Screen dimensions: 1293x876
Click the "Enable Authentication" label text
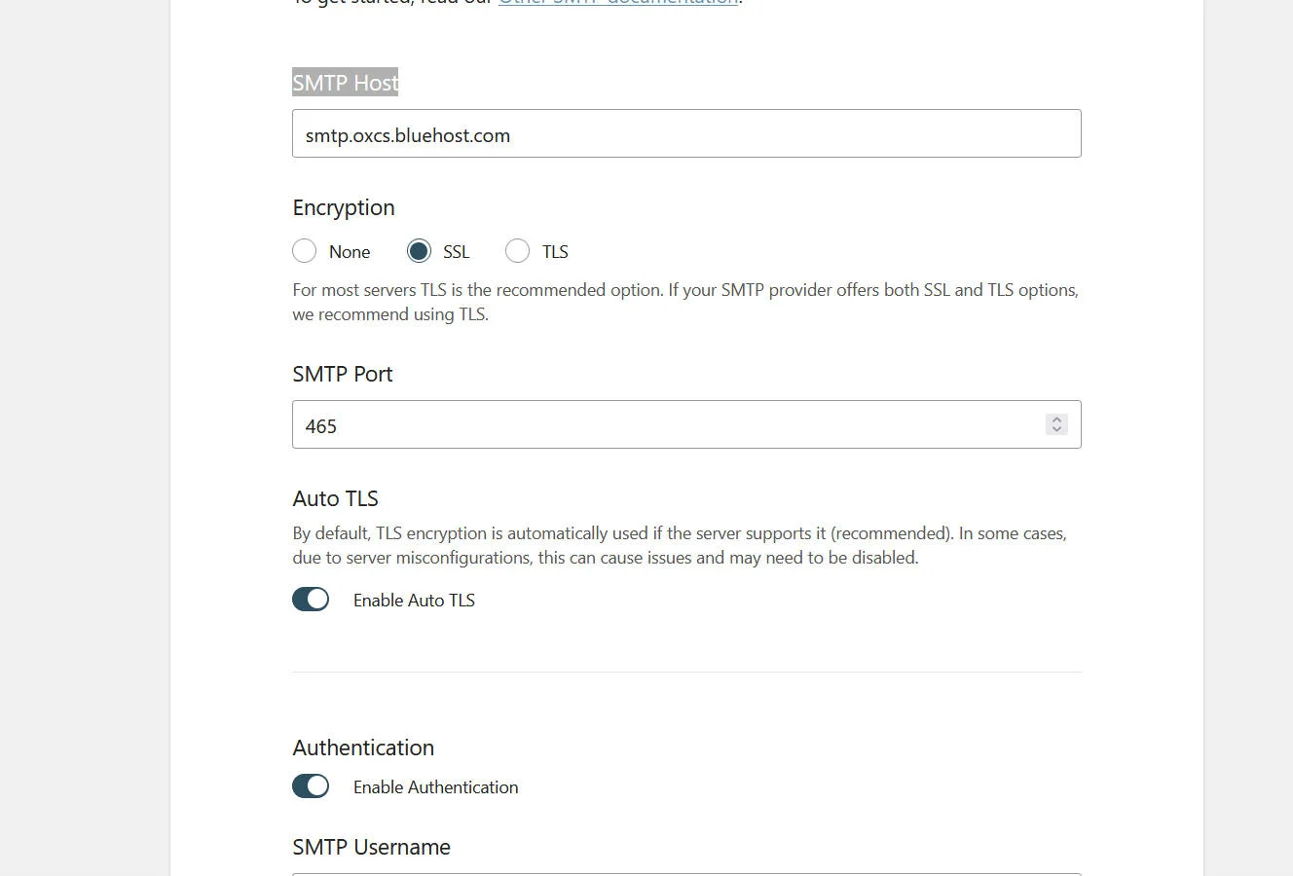435,787
